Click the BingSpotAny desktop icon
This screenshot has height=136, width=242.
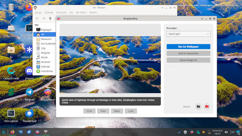click(x=48, y=92)
